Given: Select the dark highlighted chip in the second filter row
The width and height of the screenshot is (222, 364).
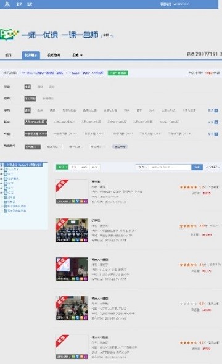Looking at the screenshot, I should coord(30,99).
